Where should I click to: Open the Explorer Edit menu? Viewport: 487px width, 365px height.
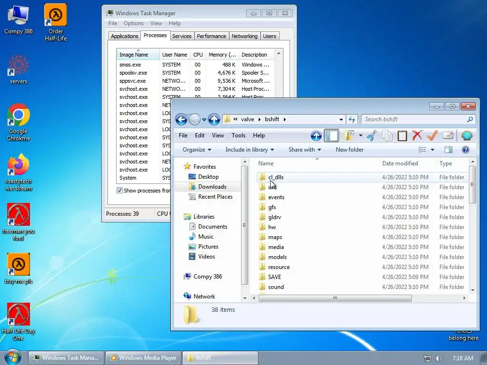click(199, 135)
